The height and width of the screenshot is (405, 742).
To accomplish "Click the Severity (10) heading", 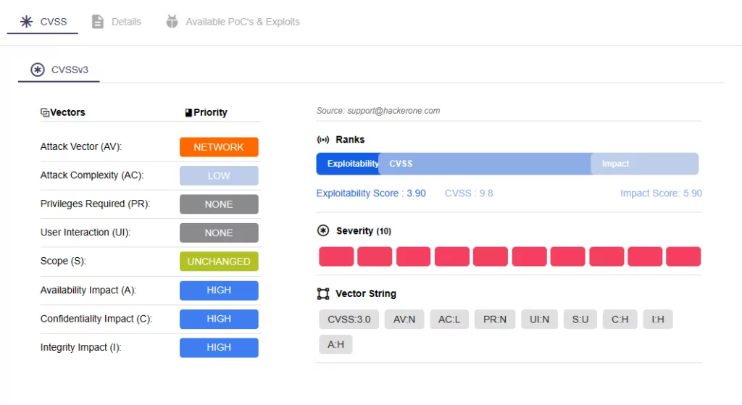I will pyautogui.click(x=364, y=231).
